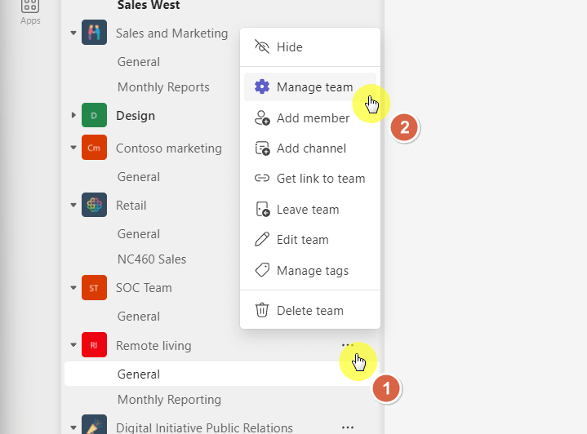This screenshot has height=434, width=587.
Task: Open the Apps sidebar icon
Action: 30,12
